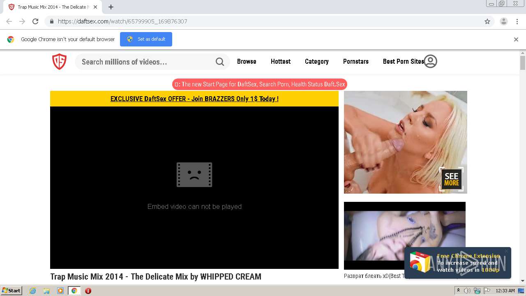Click the Free Chrome Extension popup text

[x=468, y=263]
